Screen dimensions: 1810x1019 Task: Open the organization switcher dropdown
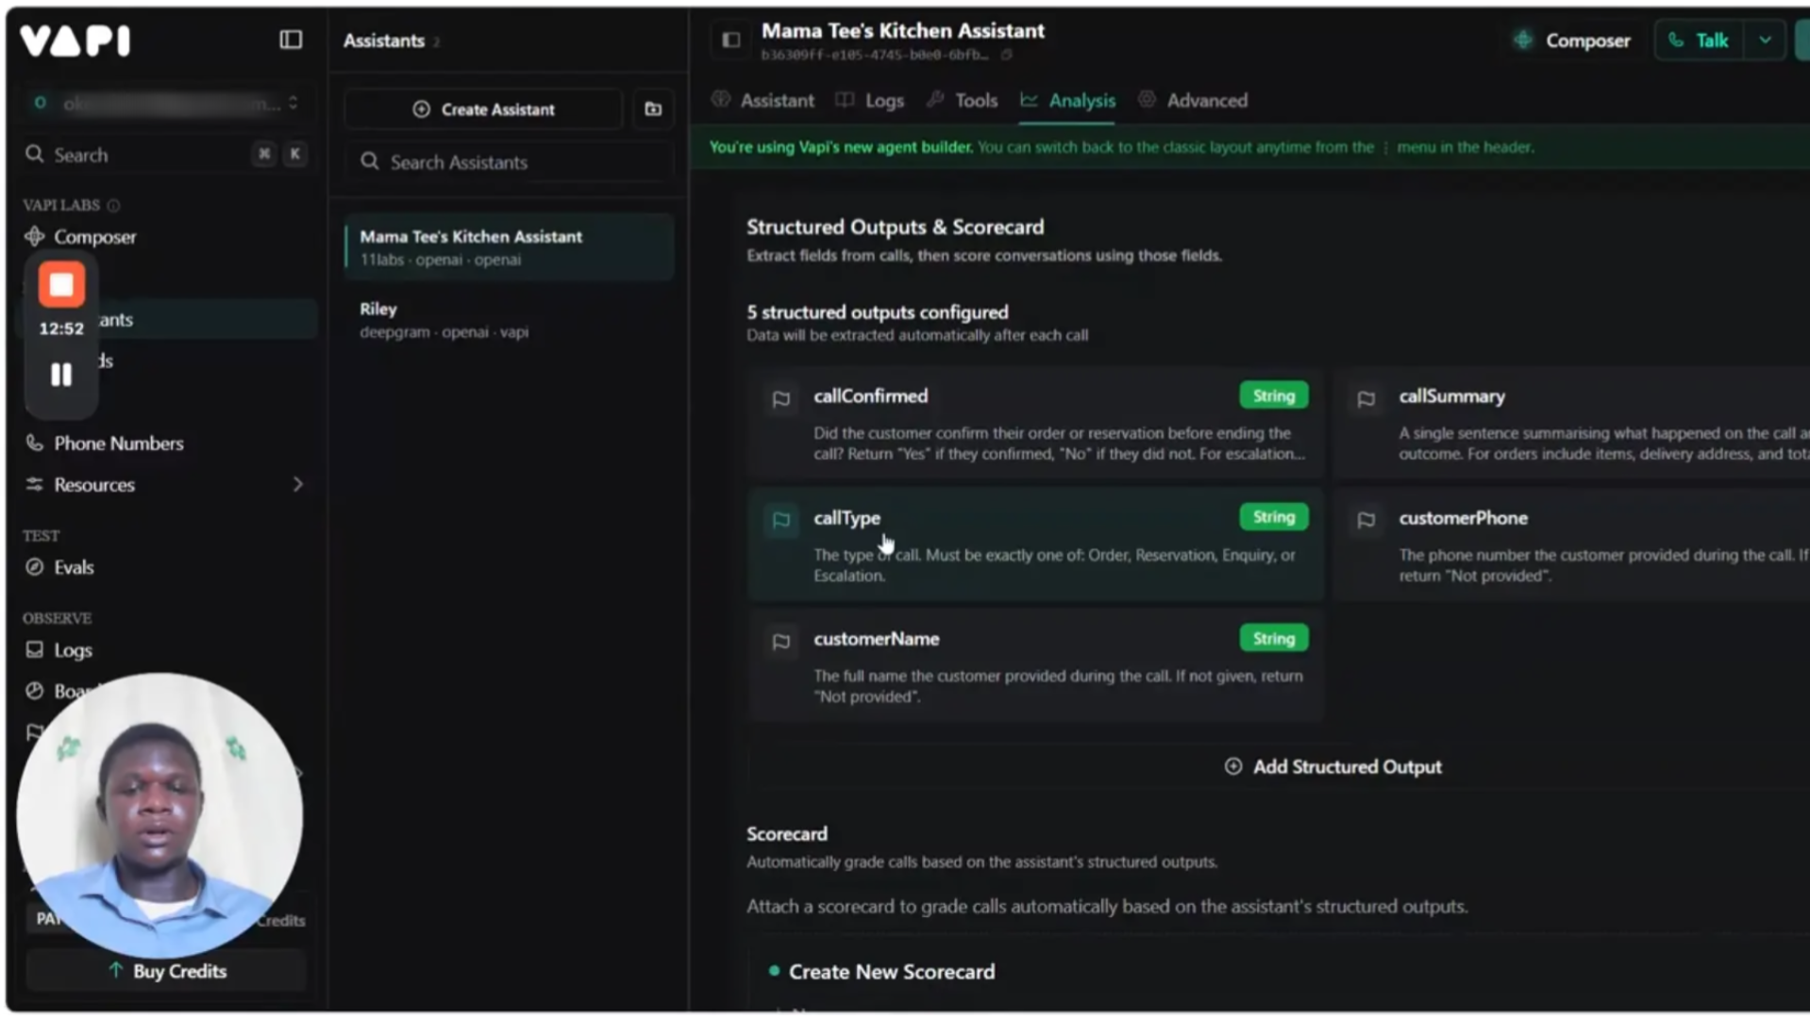click(x=168, y=103)
